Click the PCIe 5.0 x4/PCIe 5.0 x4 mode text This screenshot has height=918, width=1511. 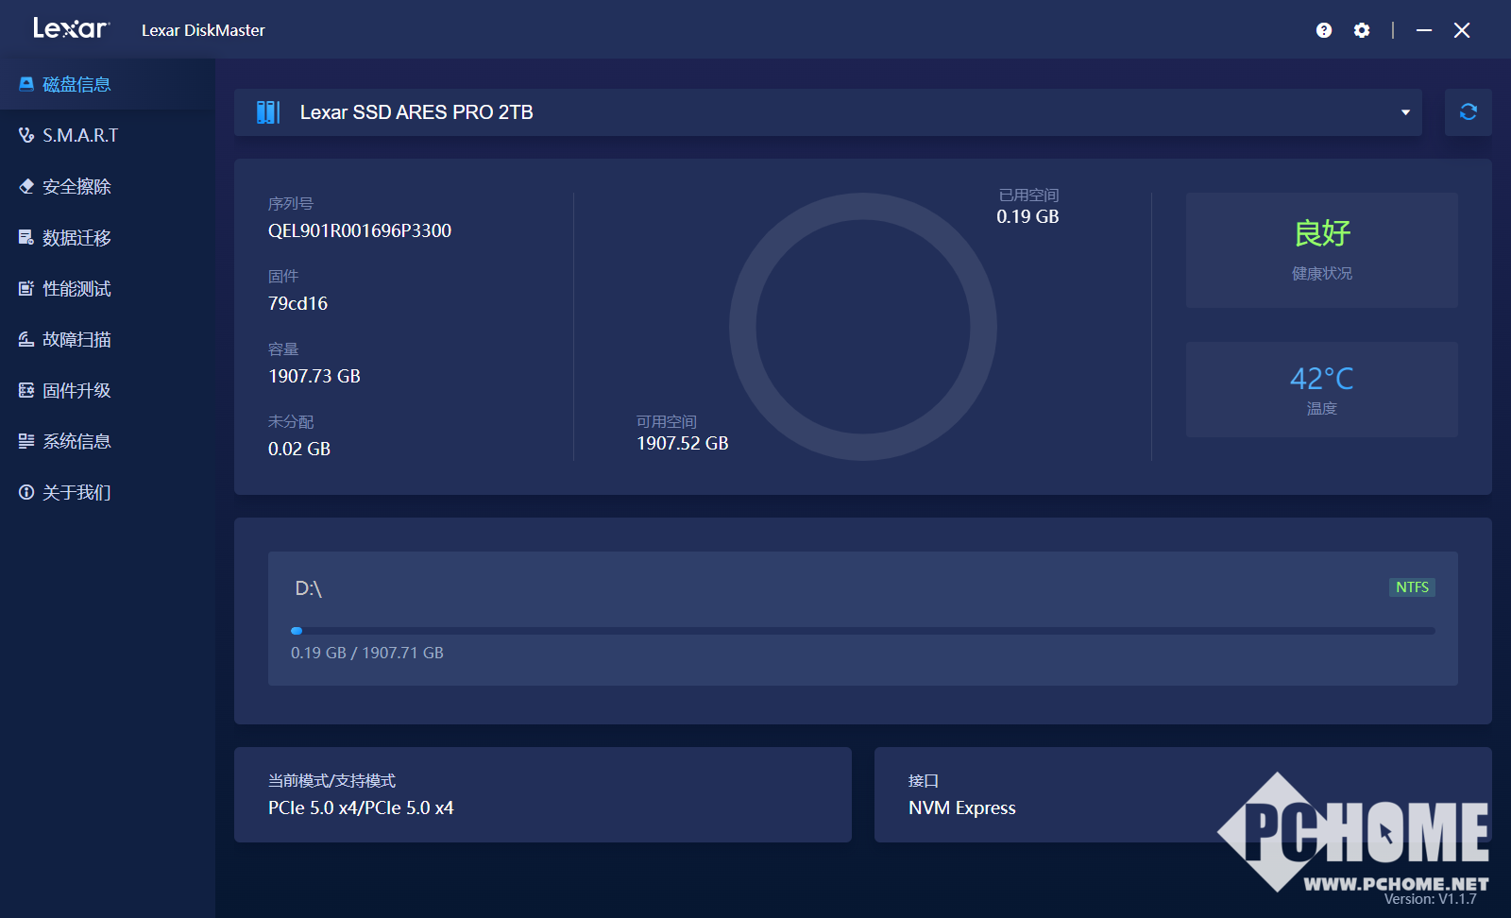click(361, 807)
